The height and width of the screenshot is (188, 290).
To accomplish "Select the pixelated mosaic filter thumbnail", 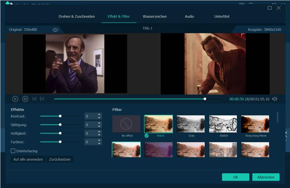I will (x=223, y=150).
